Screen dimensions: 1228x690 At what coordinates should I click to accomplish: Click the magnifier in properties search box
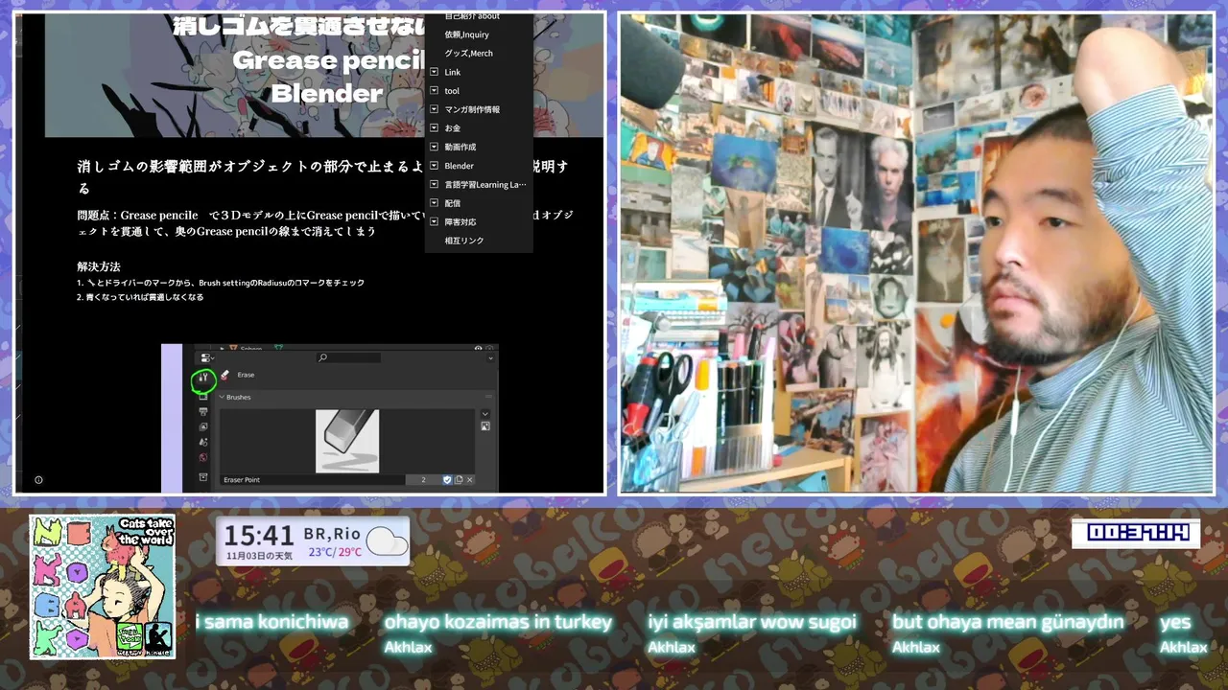click(322, 357)
